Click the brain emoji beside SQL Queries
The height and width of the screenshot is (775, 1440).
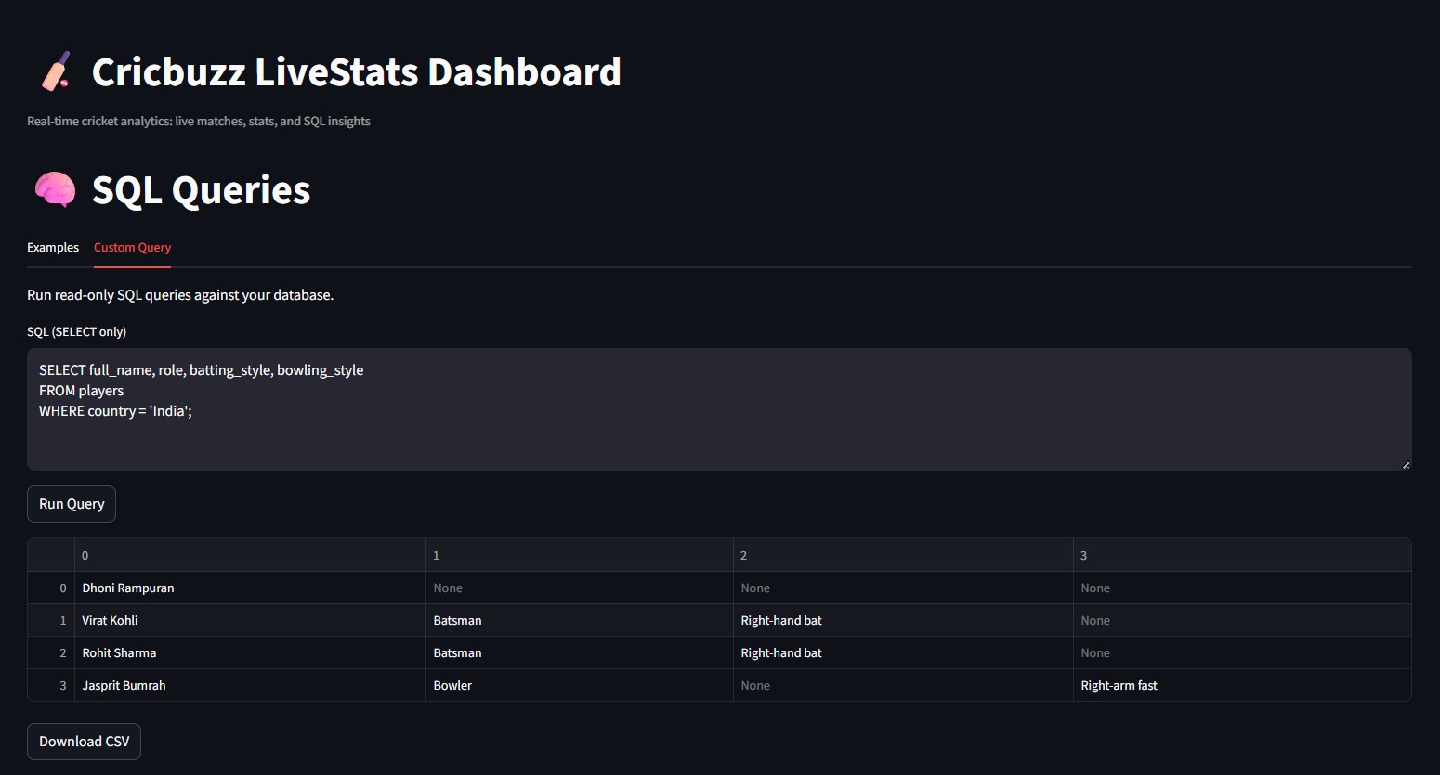55,189
